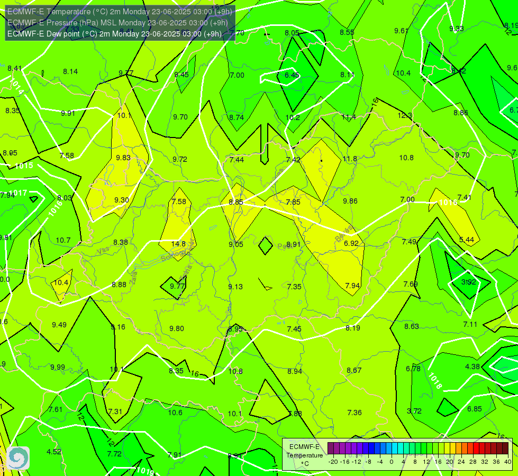Click the 8.91 value near Pest

(293, 244)
